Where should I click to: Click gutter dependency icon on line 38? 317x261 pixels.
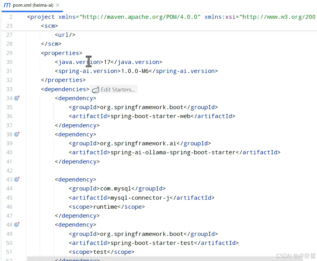17,134
